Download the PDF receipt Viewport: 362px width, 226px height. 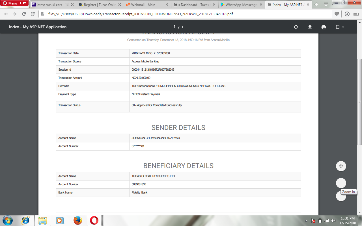310,27
